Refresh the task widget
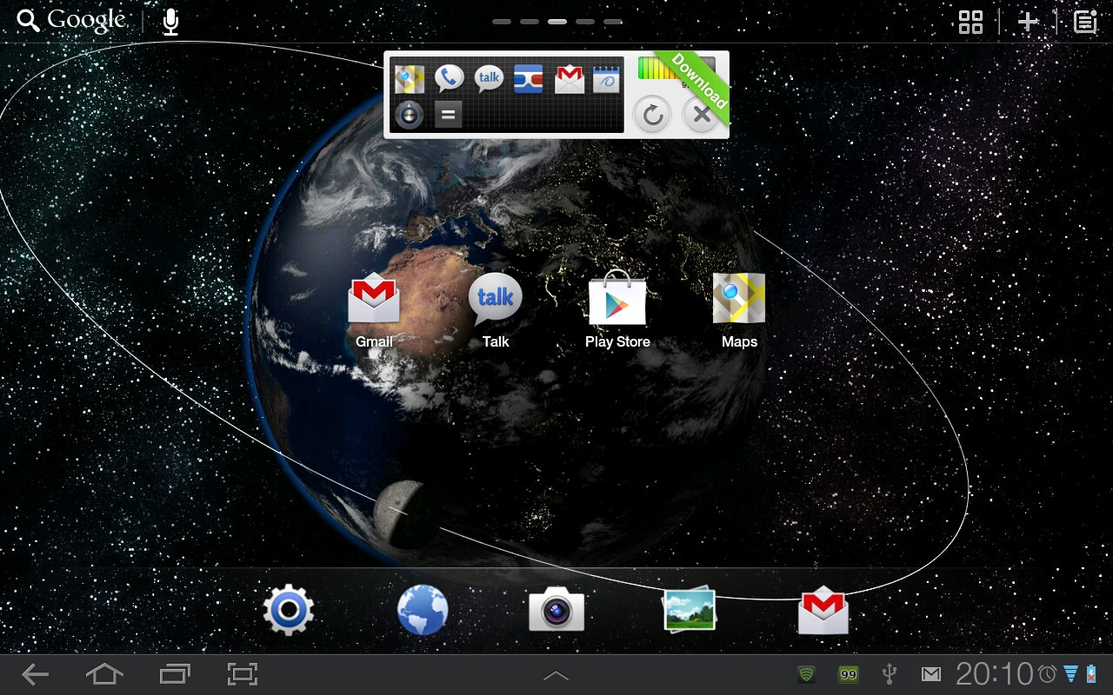 652,115
